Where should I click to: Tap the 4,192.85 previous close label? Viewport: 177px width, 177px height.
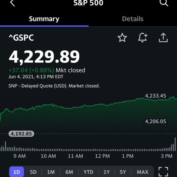21,134
